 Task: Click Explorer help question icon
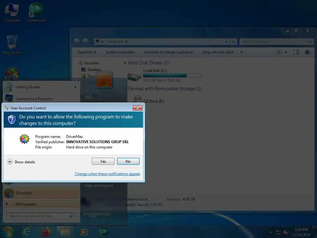(307, 52)
